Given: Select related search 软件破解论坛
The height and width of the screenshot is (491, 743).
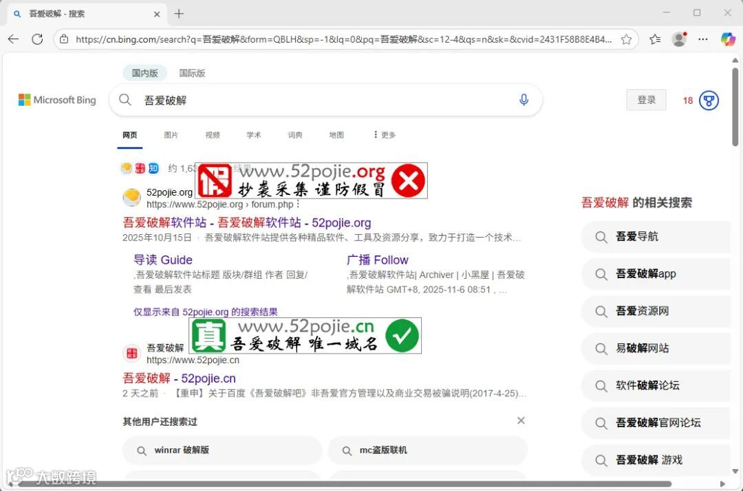Looking at the screenshot, I should tap(656, 385).
